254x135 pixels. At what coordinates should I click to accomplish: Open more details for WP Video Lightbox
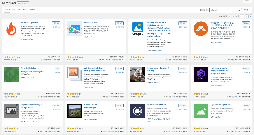(x=183, y=109)
